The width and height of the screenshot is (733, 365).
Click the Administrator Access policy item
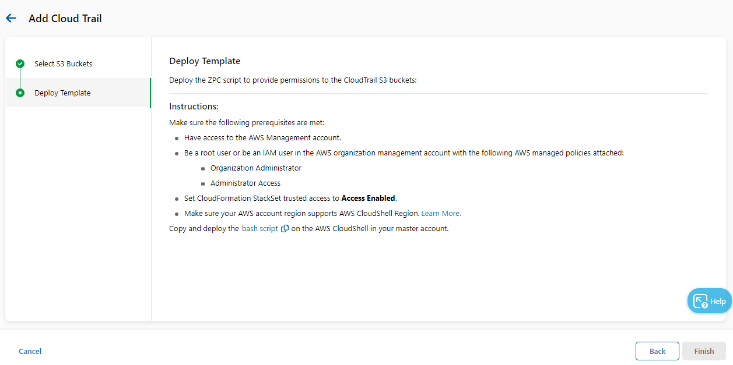click(245, 183)
